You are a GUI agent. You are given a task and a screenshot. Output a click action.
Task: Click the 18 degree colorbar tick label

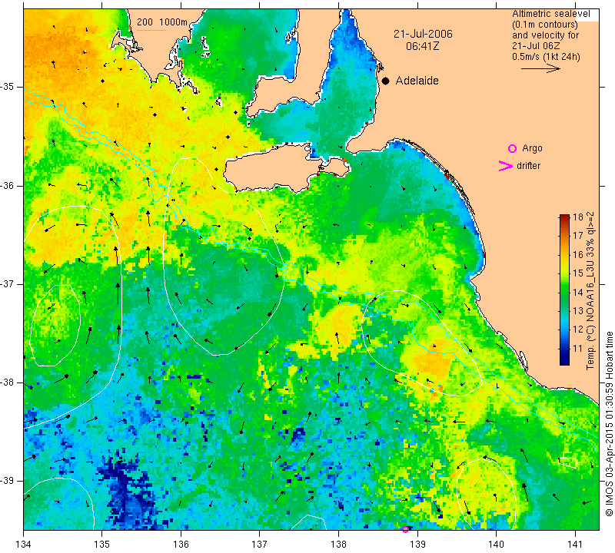point(578,217)
